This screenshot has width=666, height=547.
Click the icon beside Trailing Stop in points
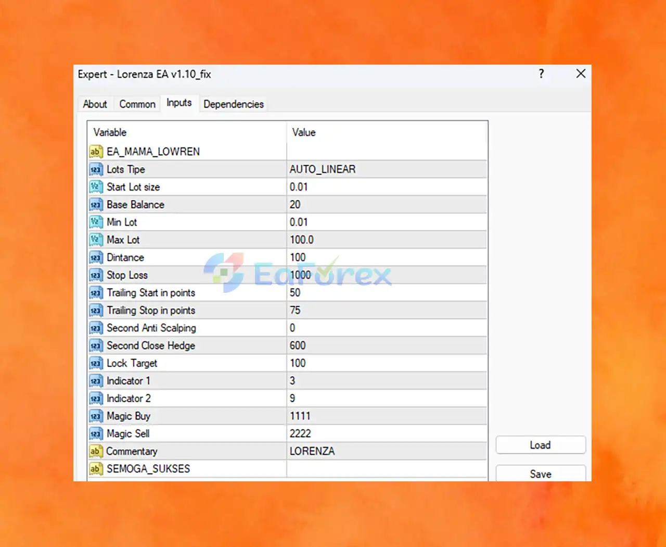[x=95, y=310]
